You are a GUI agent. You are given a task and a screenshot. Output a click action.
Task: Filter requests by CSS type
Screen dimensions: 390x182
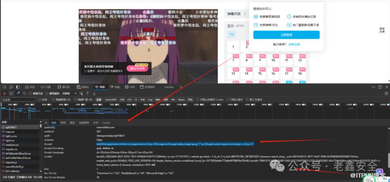click(x=130, y=100)
